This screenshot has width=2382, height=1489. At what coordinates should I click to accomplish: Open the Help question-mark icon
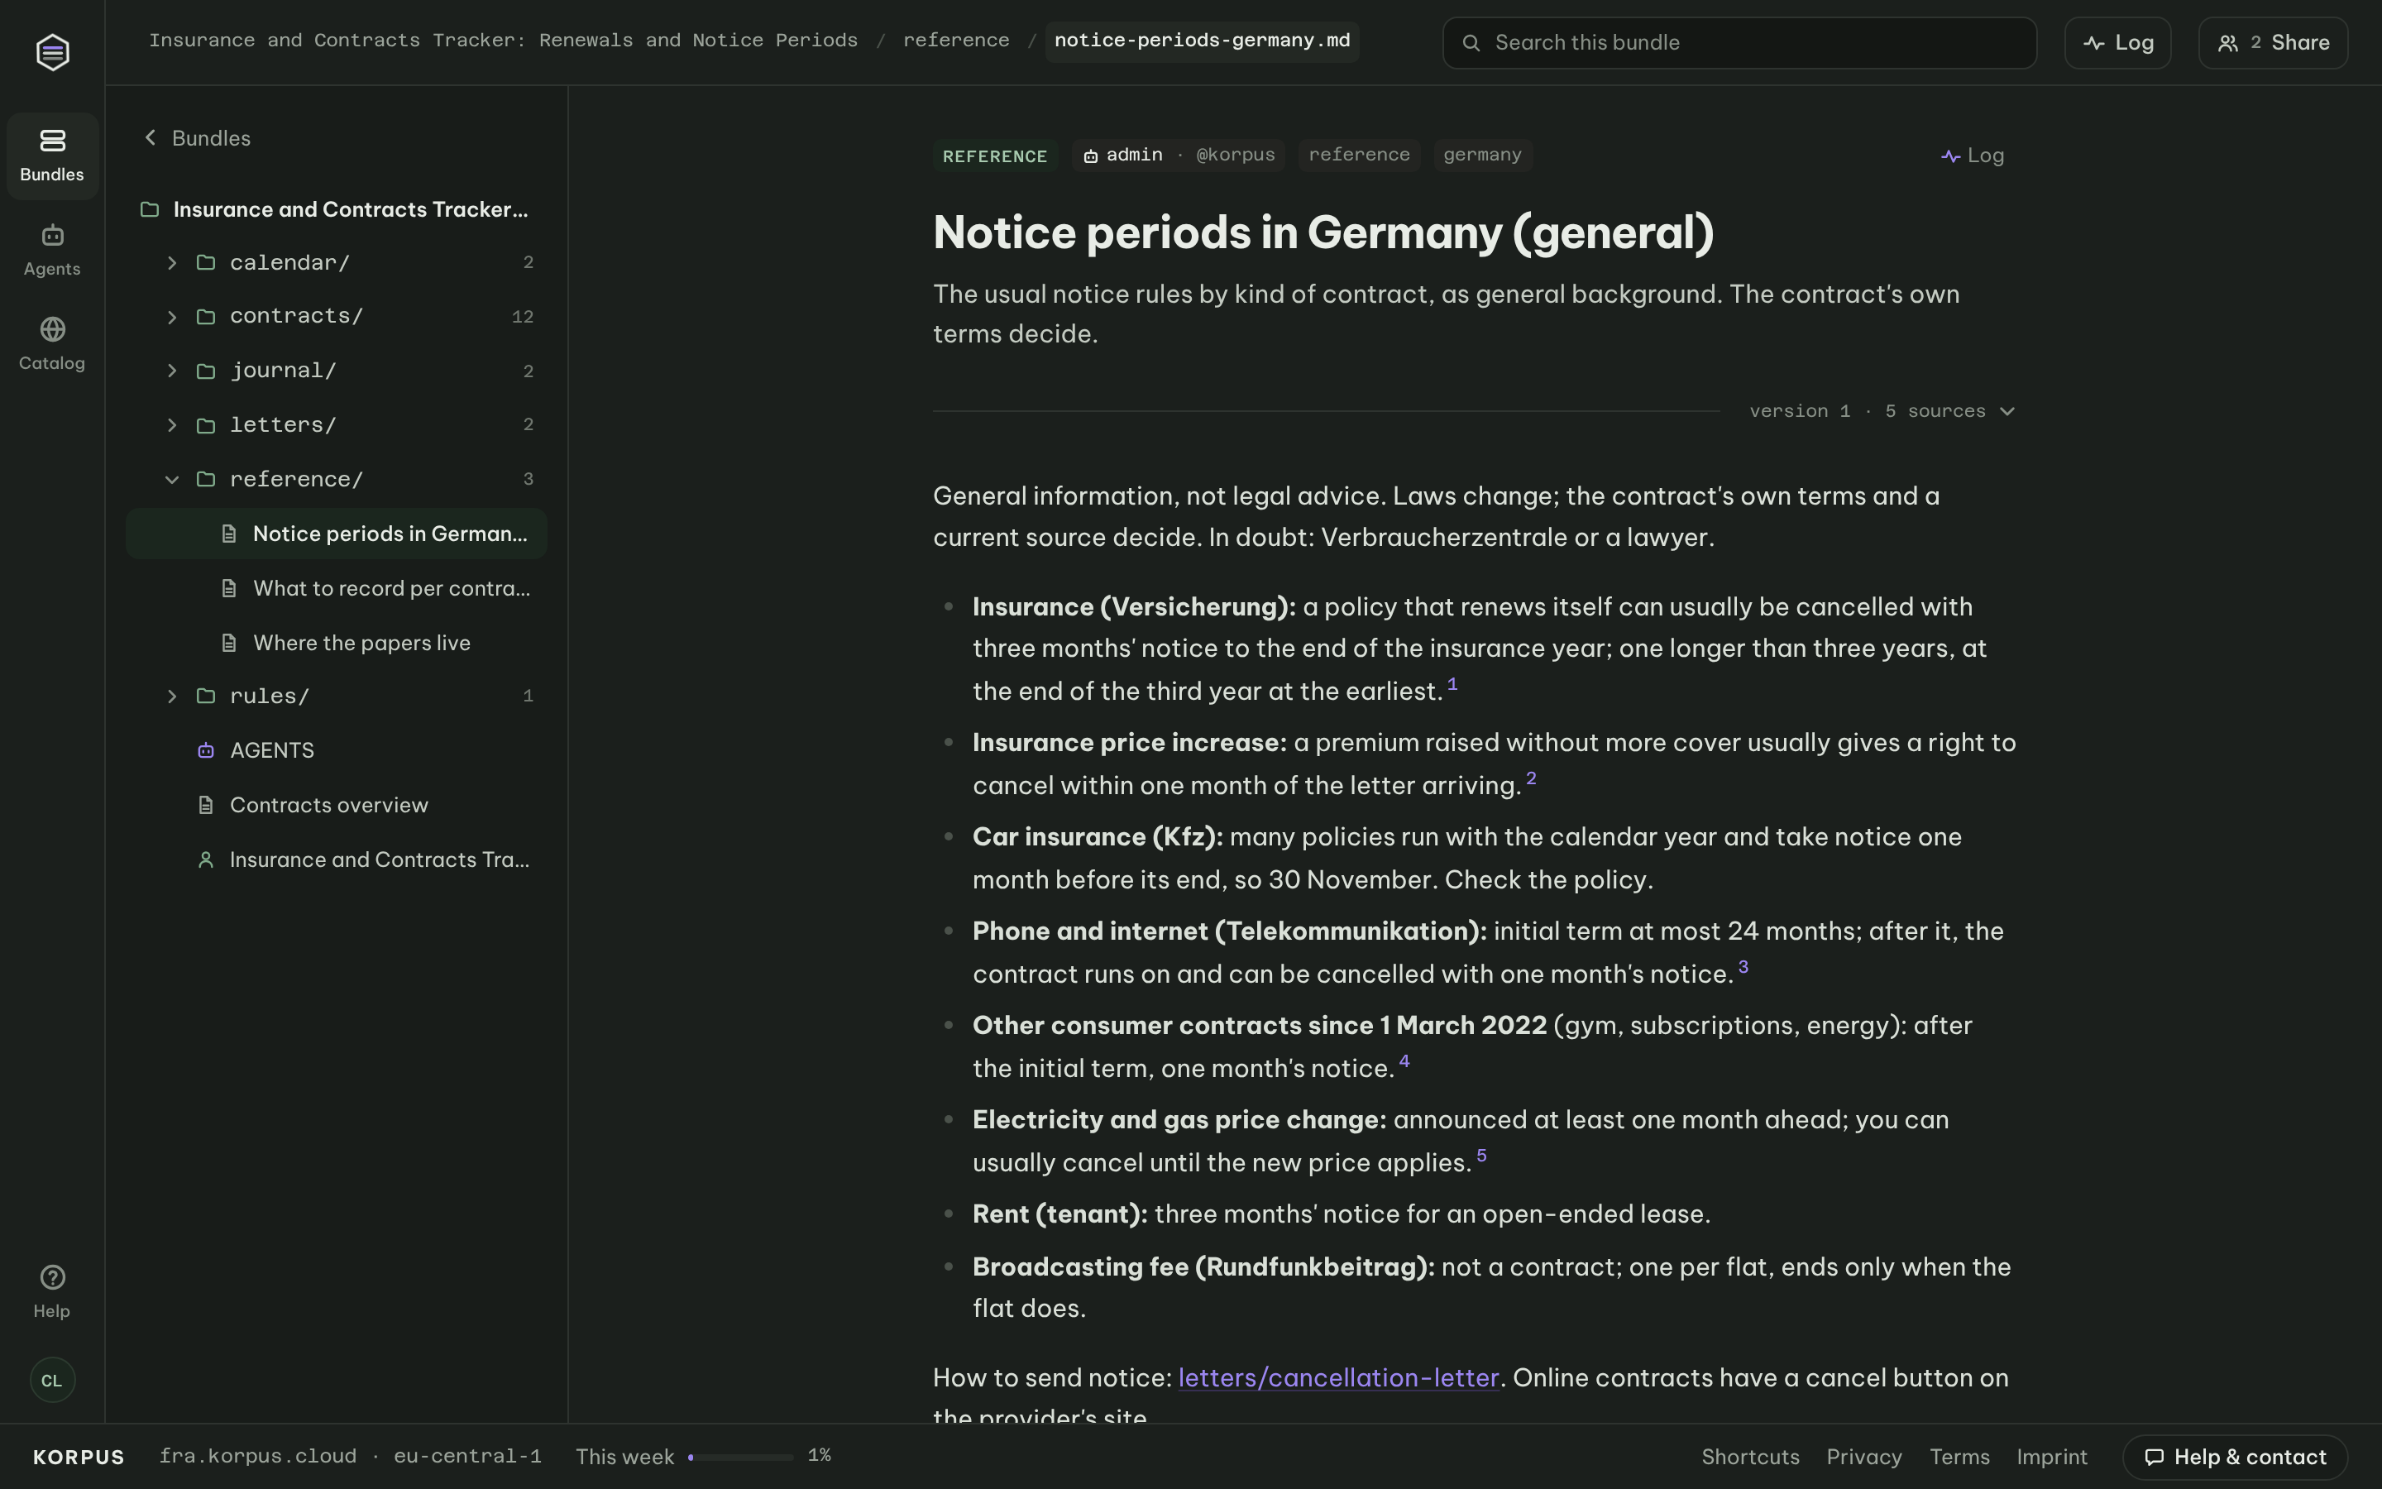(52, 1277)
